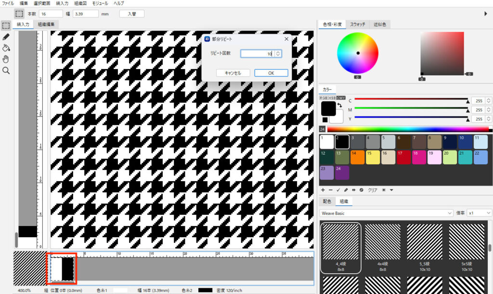The height and width of the screenshot is (294, 493).
Task: Expand the dropdown arrow in the palette toolbar
Action: coord(392,190)
